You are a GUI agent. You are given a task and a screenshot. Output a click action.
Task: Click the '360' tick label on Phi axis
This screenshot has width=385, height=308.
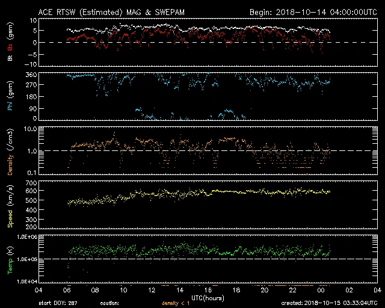tap(31, 75)
